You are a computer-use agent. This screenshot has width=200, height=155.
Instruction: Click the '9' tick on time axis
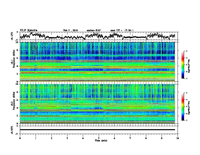(162, 138)
